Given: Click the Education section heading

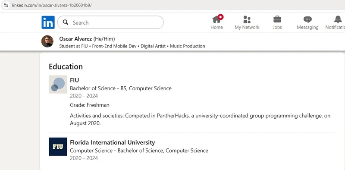Looking at the screenshot, I should (x=66, y=66).
